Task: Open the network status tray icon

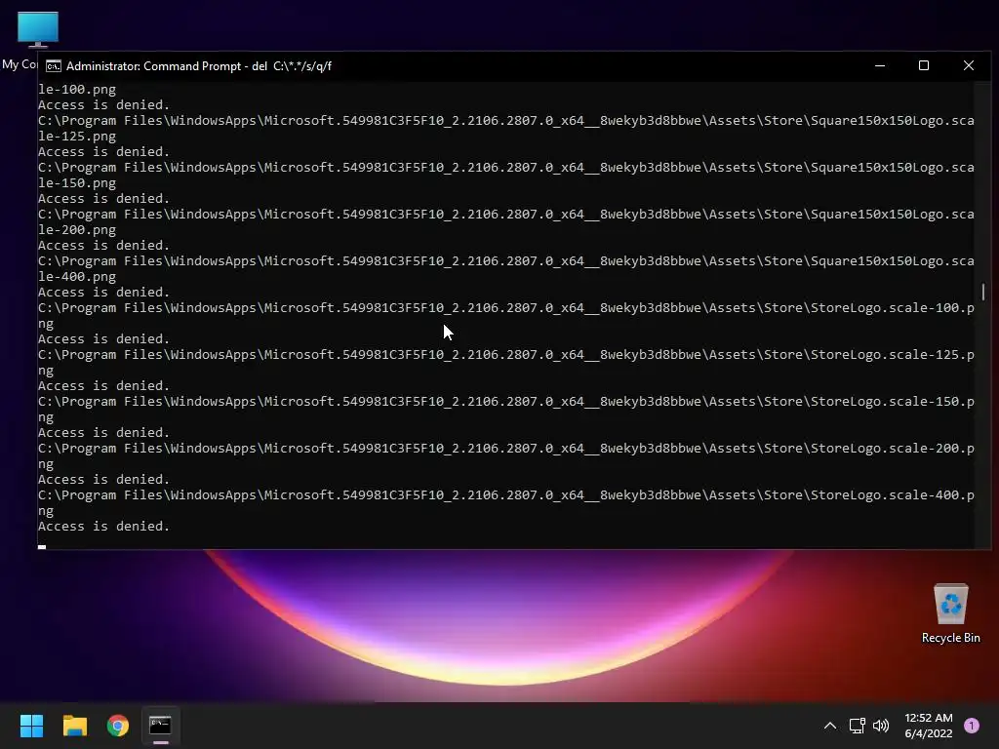Action: coord(857,726)
